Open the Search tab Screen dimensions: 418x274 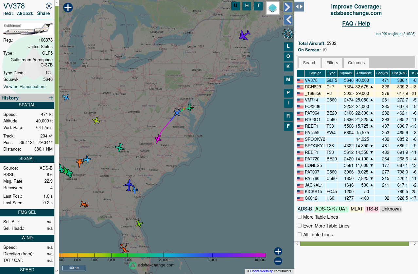(309, 63)
